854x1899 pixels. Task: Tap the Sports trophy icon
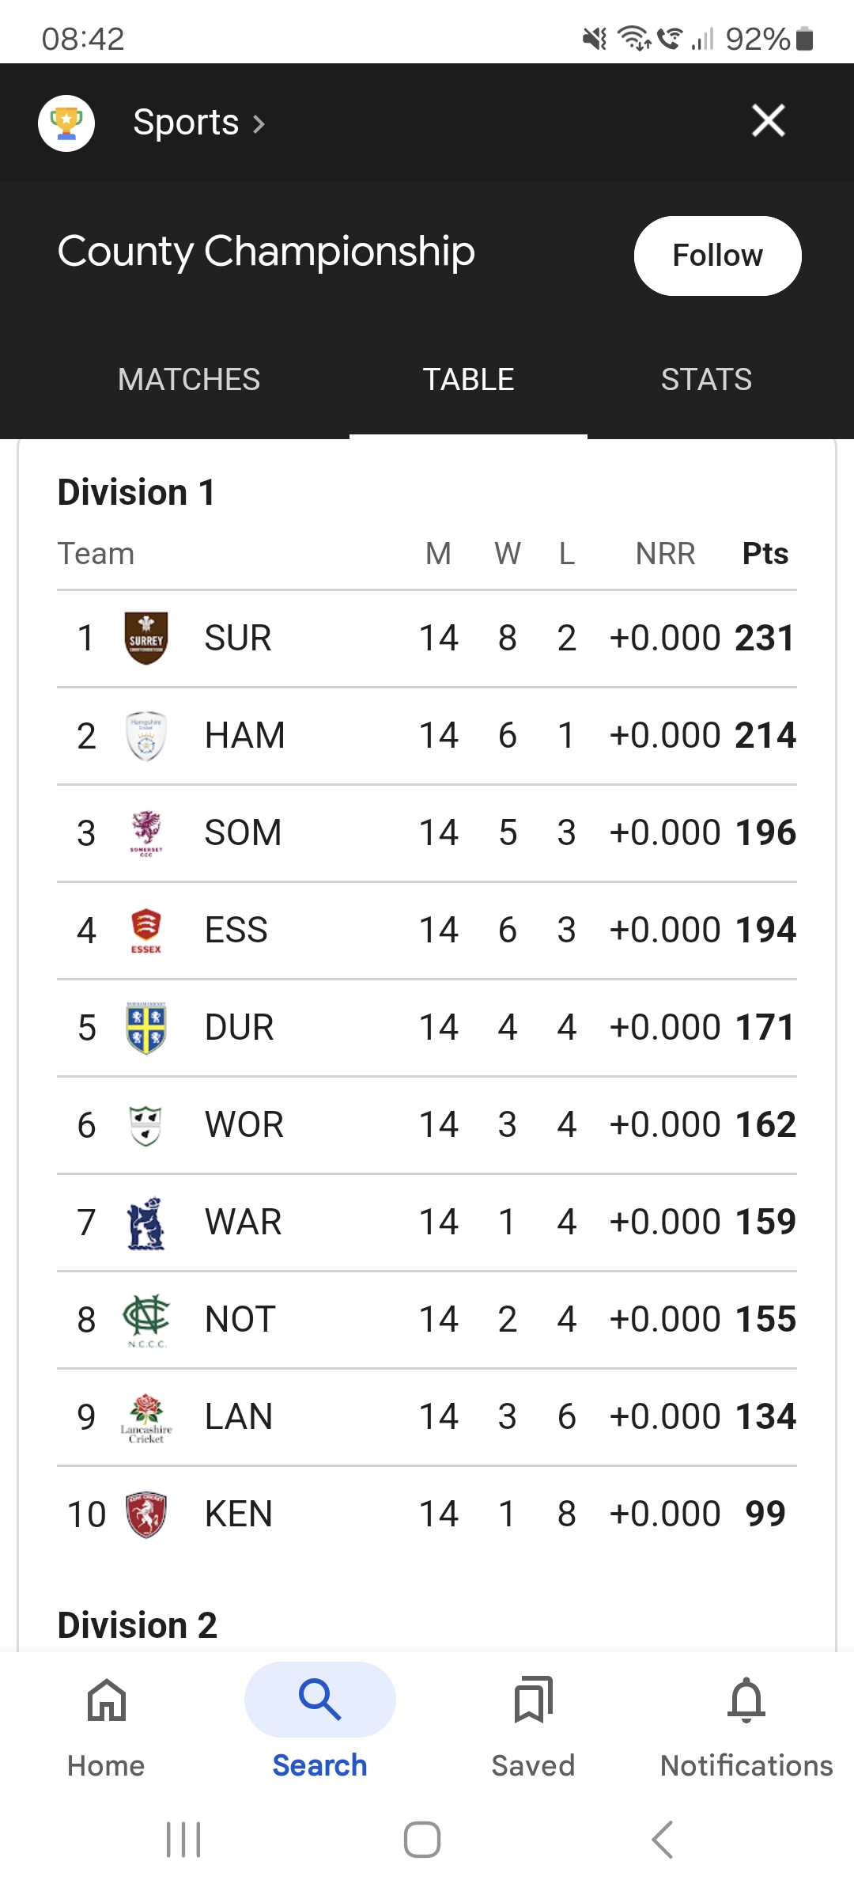click(66, 123)
